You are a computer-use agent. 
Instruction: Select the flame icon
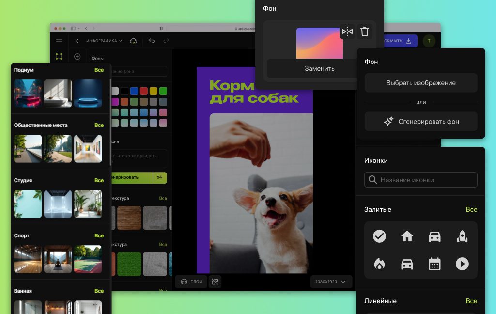[x=379, y=264]
